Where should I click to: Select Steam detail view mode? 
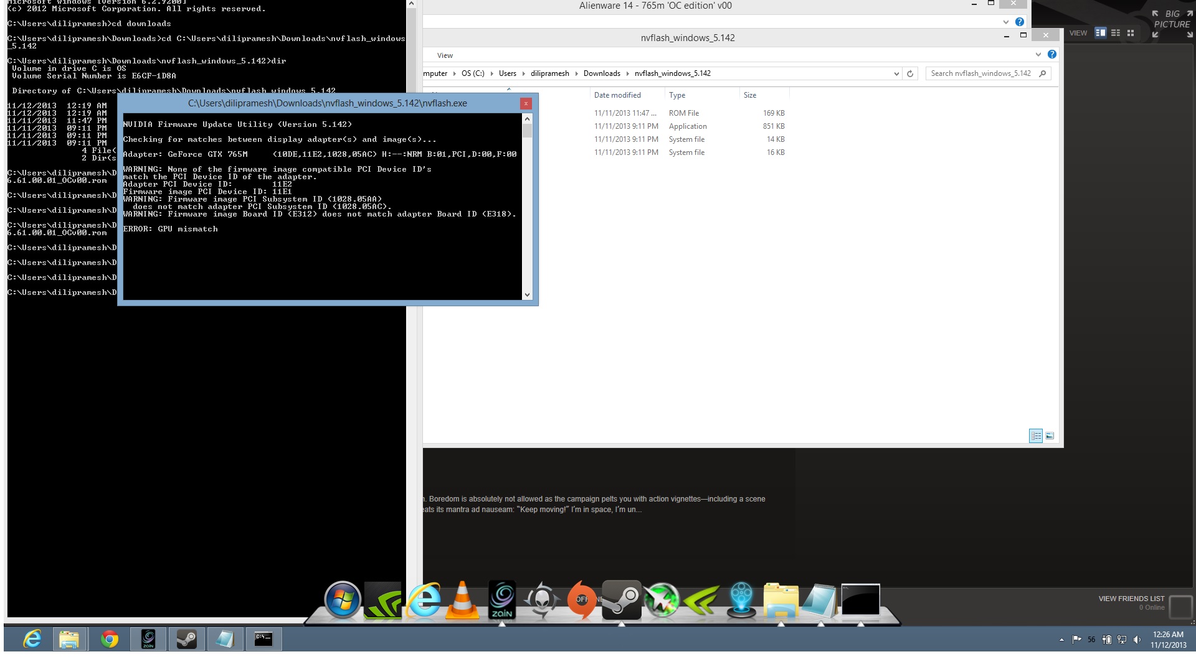click(1101, 33)
